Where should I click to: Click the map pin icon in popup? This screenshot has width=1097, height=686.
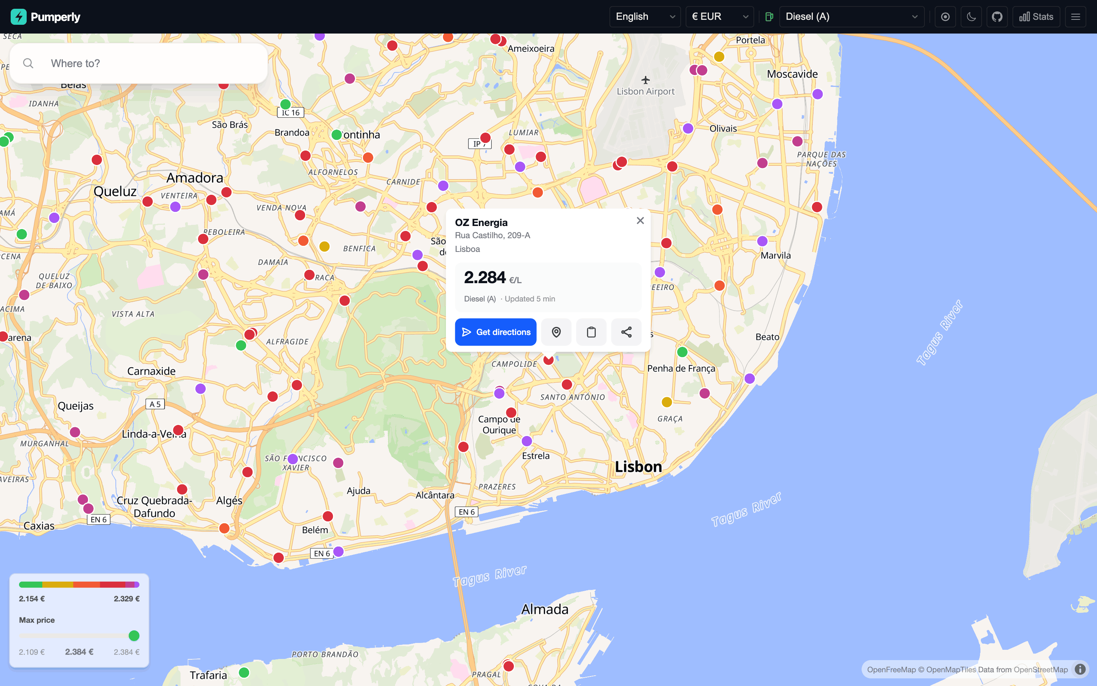556,332
